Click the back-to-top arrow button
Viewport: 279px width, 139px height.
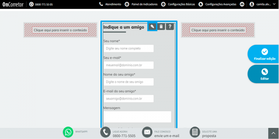pos(273,133)
